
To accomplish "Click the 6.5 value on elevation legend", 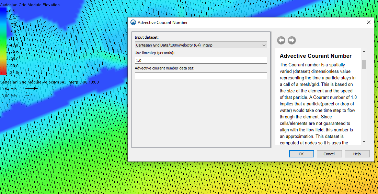I will click(12, 11).
